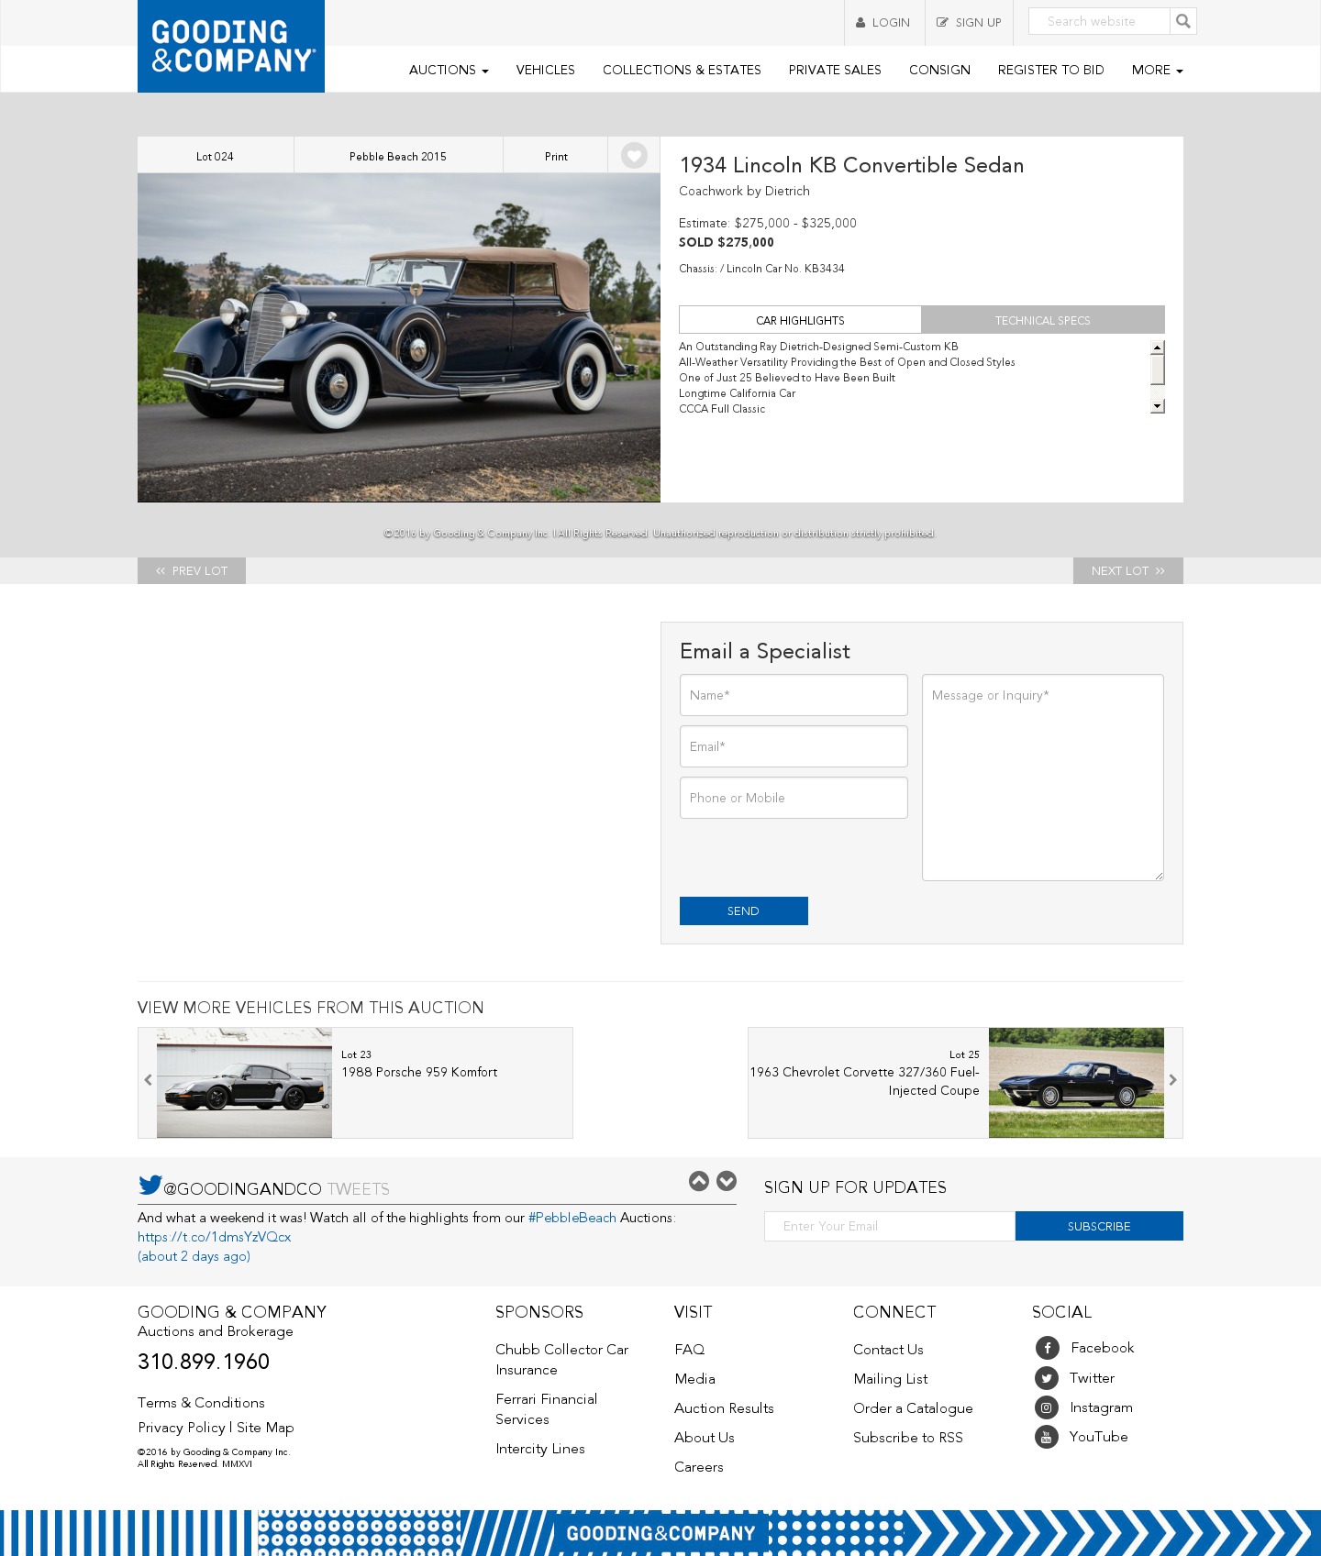Open Register to Bid menu item
Viewport: 1321px width, 1556px height.
(x=1051, y=70)
